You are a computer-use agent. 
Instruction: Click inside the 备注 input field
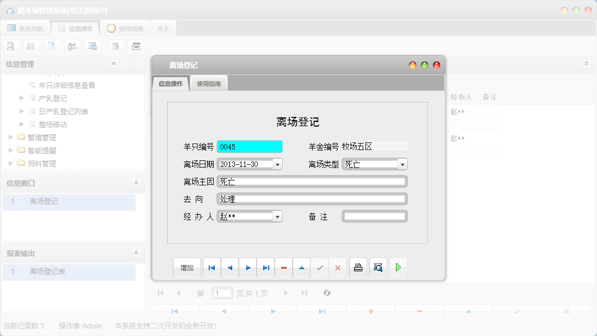coord(374,216)
